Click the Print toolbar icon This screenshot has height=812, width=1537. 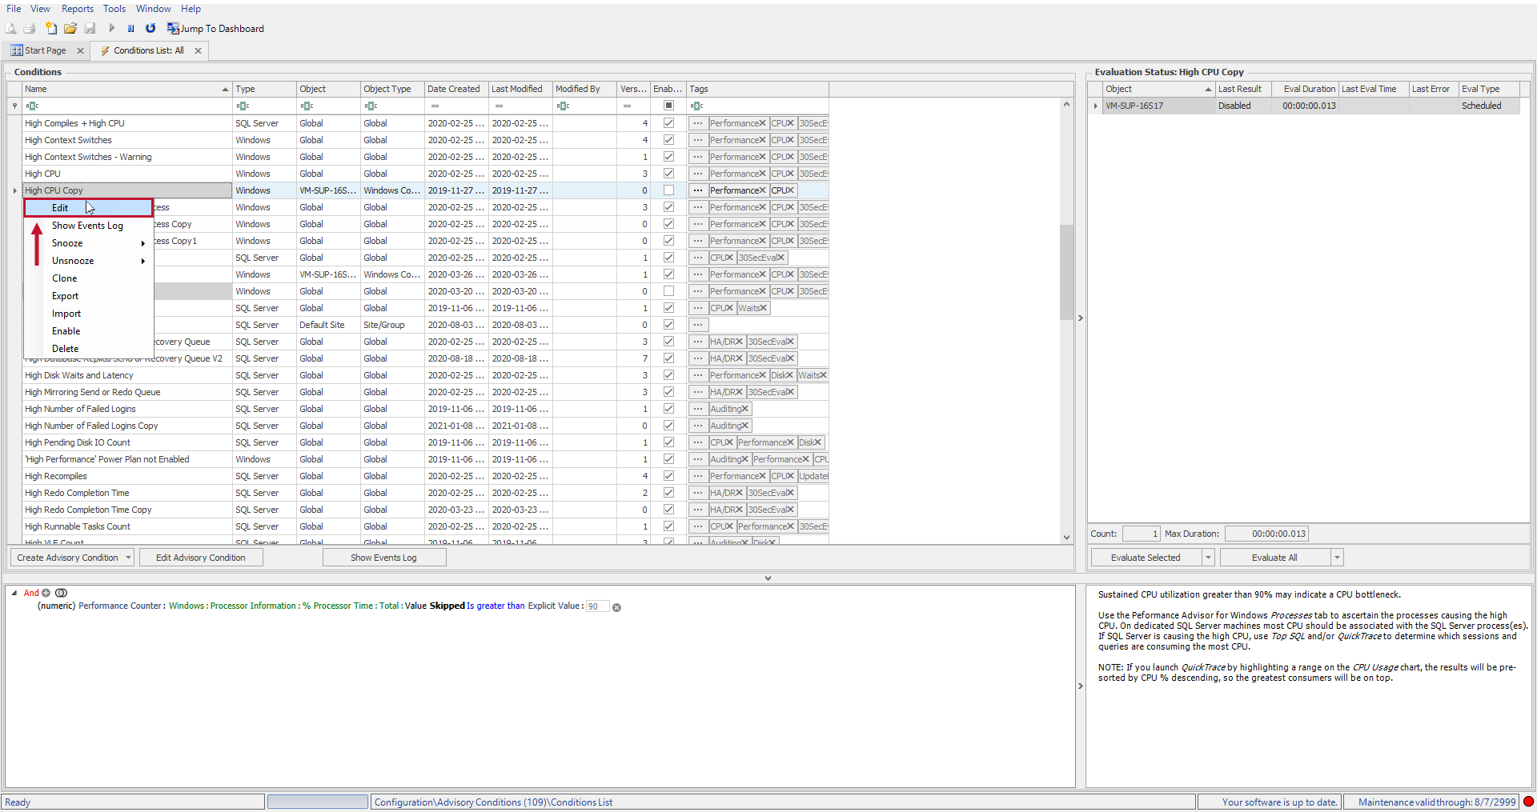point(30,28)
